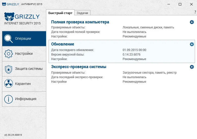Start Полная проверка компьютера

pyautogui.click(x=80, y=22)
